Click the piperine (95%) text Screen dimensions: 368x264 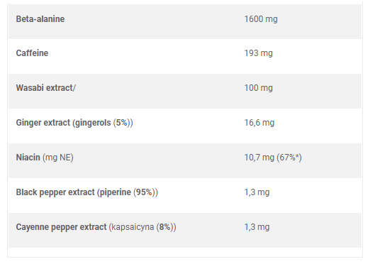[127, 192]
